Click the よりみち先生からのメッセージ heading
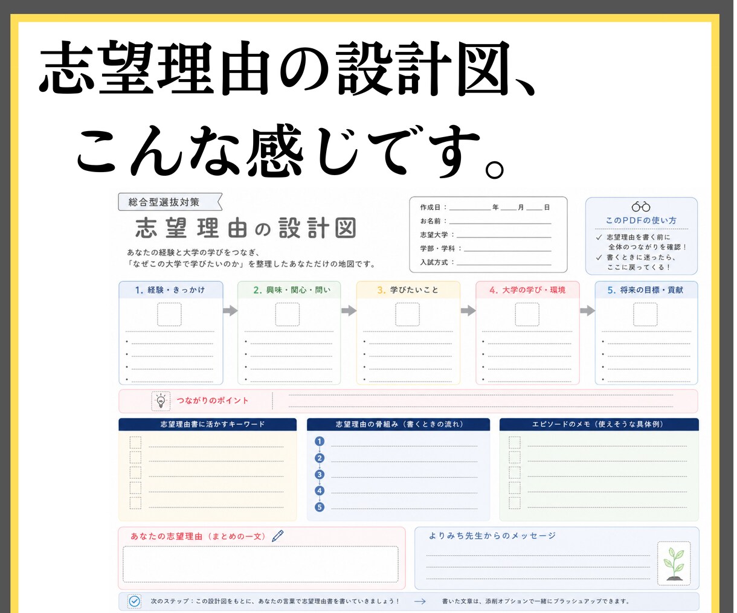The height and width of the screenshot is (613, 737). [492, 536]
